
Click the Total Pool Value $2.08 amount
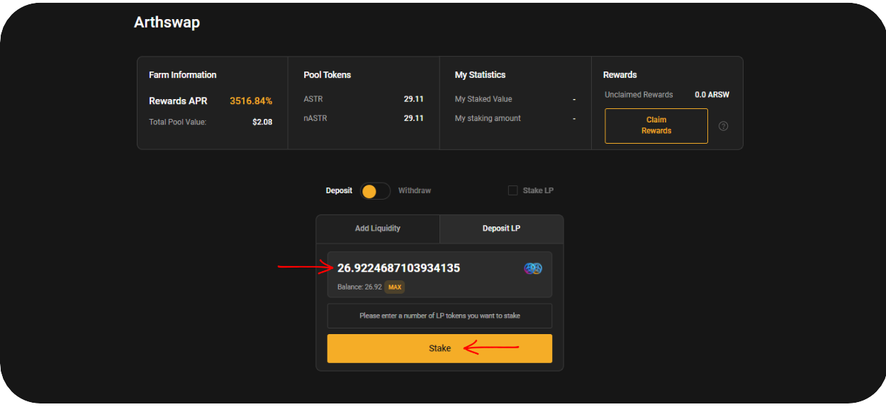[262, 122]
